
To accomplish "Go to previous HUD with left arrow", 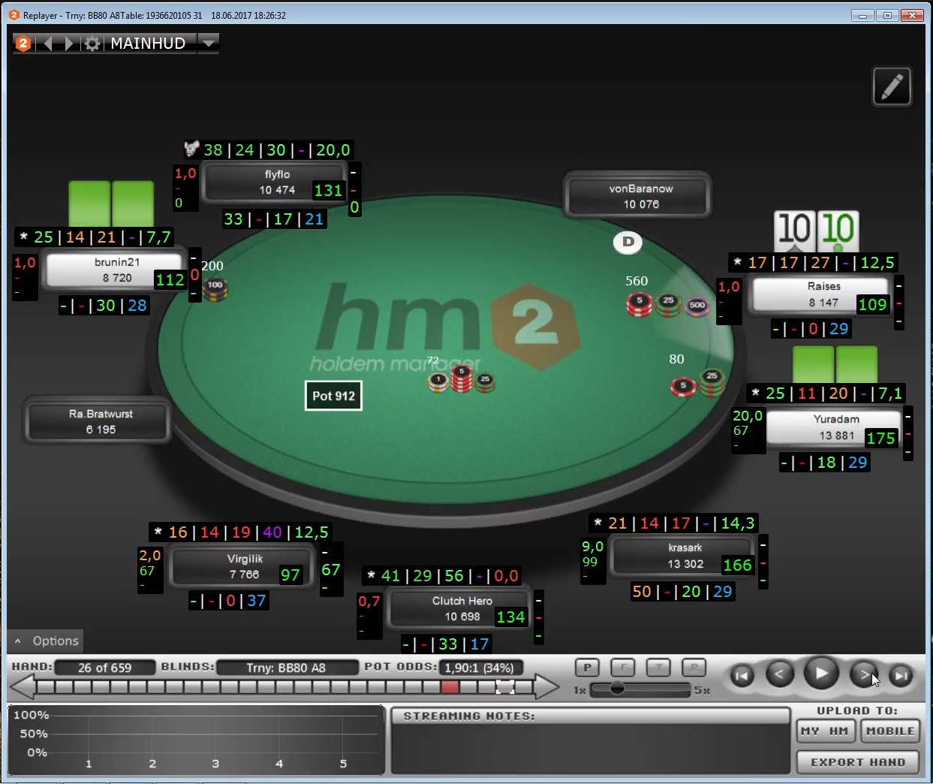I will point(48,44).
